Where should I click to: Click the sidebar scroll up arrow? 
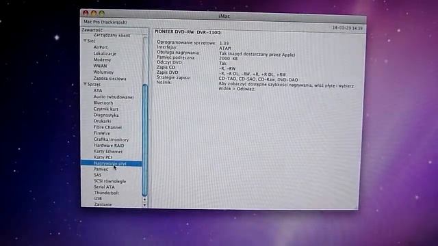[x=144, y=200]
